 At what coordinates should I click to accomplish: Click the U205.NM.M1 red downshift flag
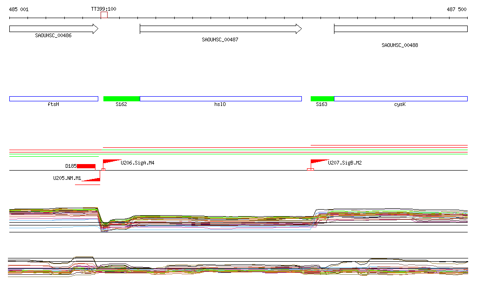point(92,180)
